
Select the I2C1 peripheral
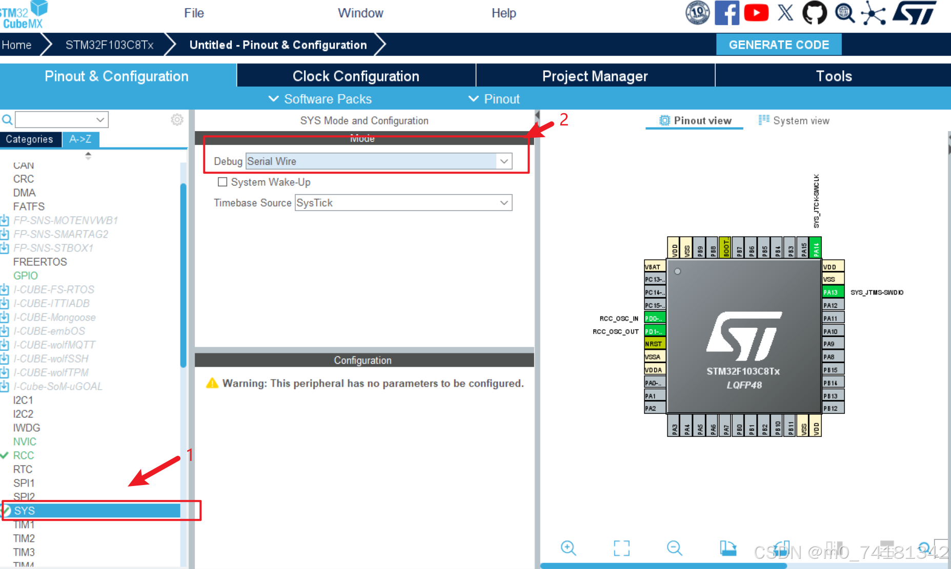pos(23,400)
